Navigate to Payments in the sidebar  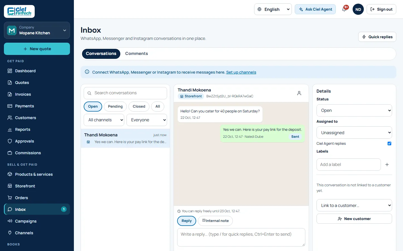pyautogui.click(x=37, y=106)
